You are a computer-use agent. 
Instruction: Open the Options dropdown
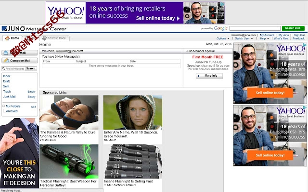[223, 38]
